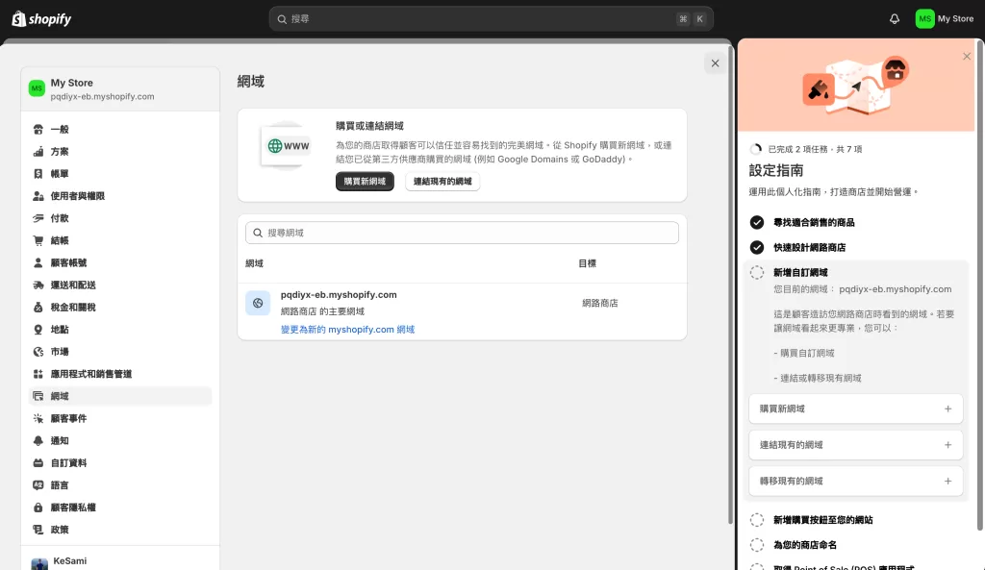Click the top 搜尋 search bar
The image size is (985, 570).
coord(491,19)
